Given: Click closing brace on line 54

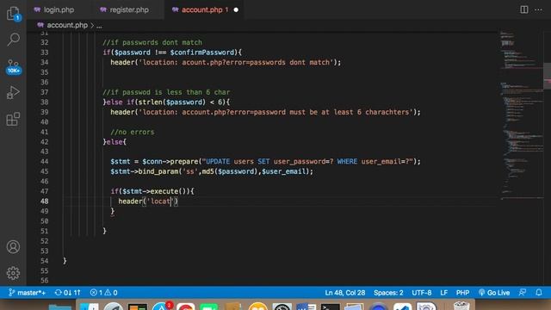Looking at the screenshot, I should coord(65,261).
